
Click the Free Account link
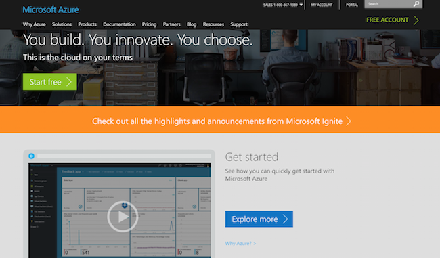tap(393, 20)
